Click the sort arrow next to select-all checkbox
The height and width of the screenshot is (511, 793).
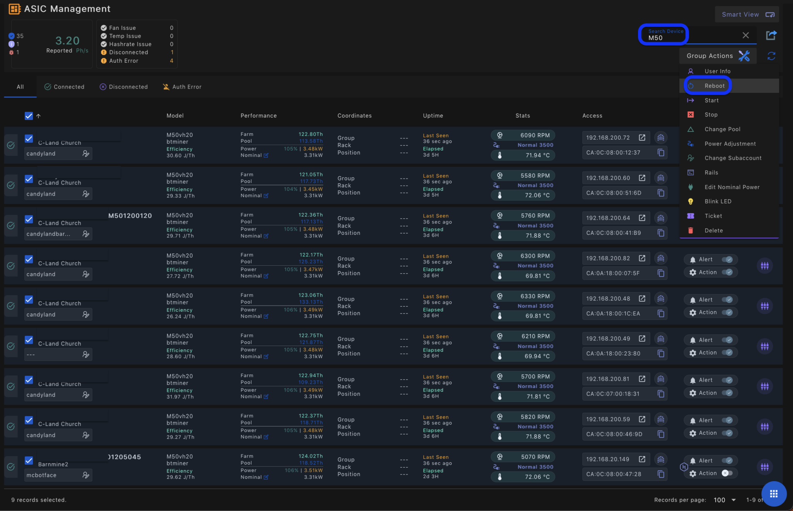[x=38, y=116]
